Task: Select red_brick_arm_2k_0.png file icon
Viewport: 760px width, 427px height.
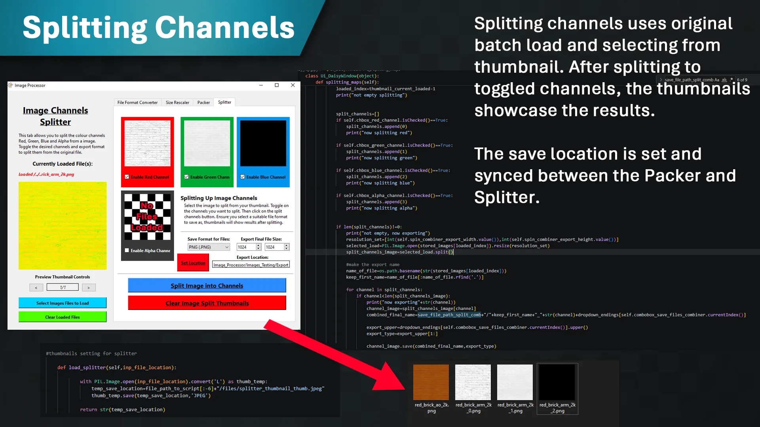Action: (473, 382)
